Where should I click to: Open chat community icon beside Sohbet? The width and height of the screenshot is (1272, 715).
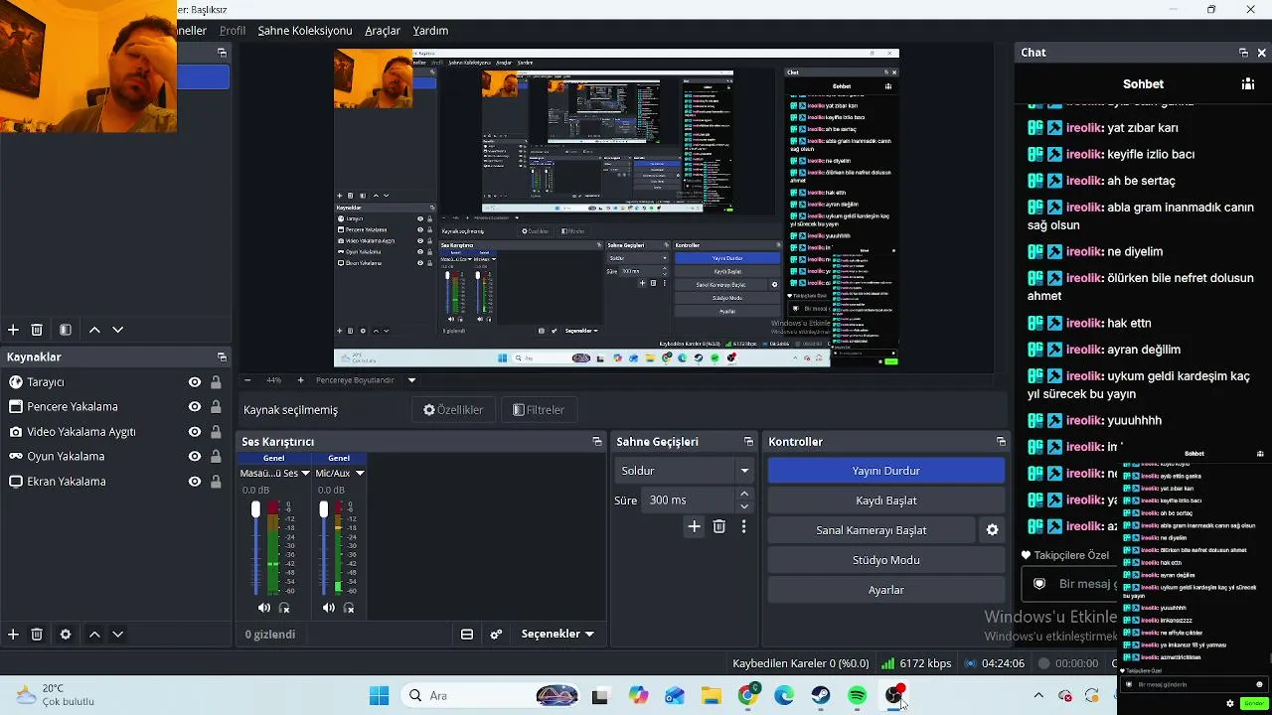(1248, 84)
